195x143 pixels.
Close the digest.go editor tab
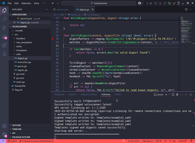click(92, 9)
